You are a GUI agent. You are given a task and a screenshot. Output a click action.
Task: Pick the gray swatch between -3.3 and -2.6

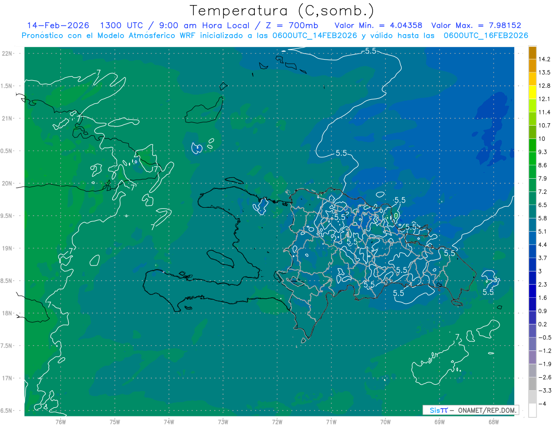point(532,384)
